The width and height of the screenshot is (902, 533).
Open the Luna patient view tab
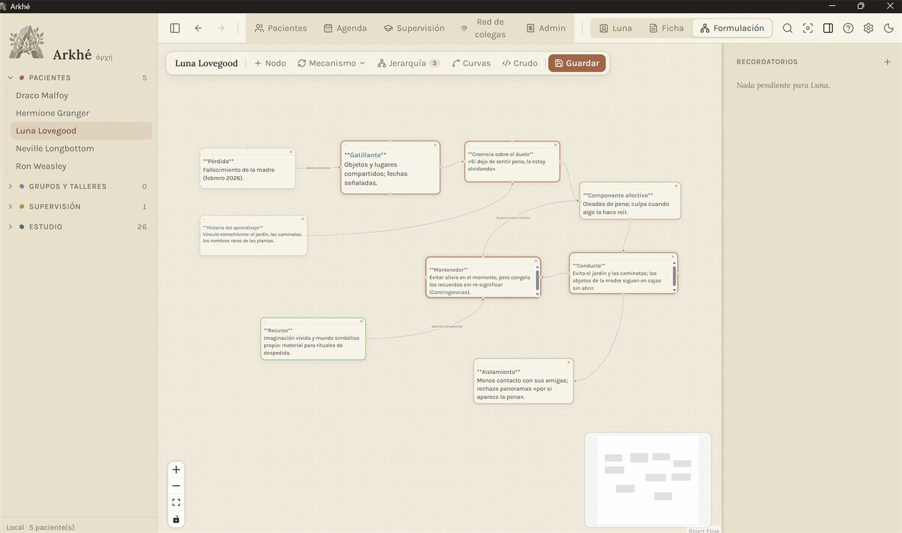point(616,28)
